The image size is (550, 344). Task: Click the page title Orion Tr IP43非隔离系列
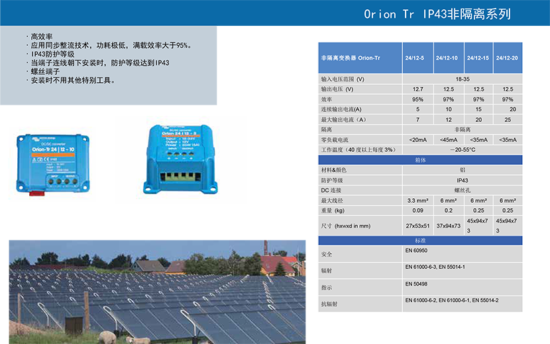click(x=437, y=14)
